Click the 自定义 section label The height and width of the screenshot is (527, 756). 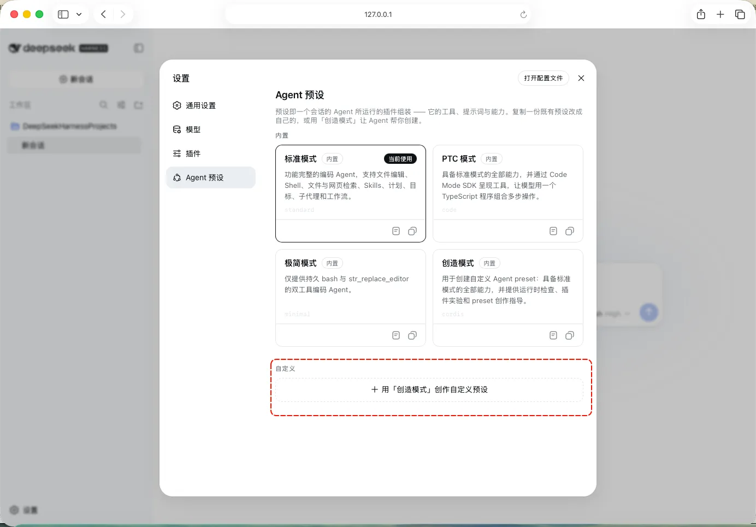tap(285, 369)
